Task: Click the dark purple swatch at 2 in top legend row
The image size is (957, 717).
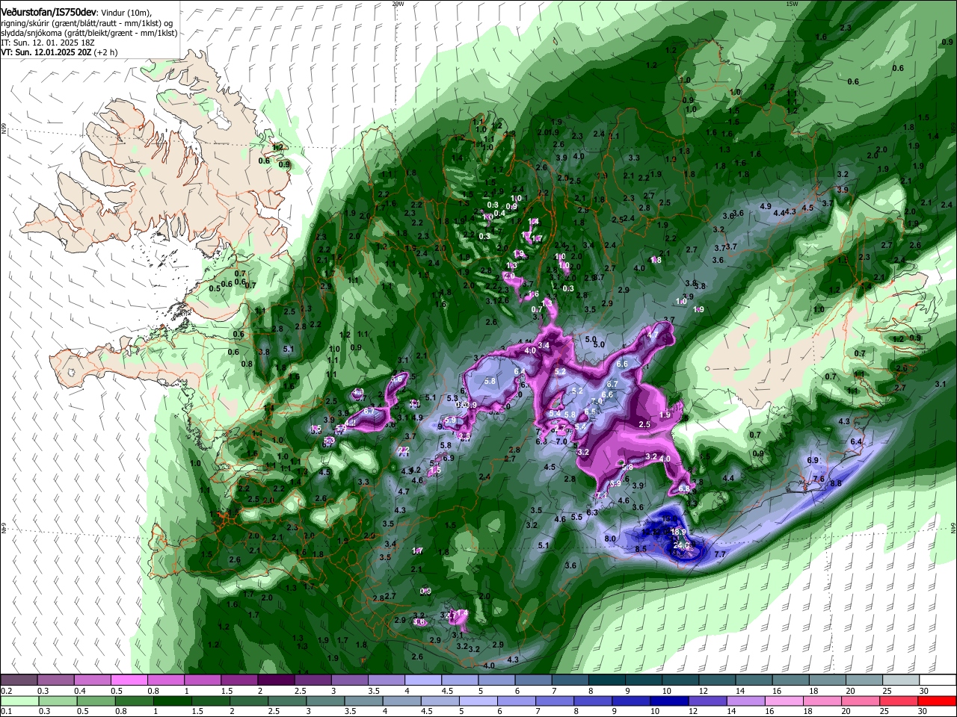Action: (x=276, y=680)
